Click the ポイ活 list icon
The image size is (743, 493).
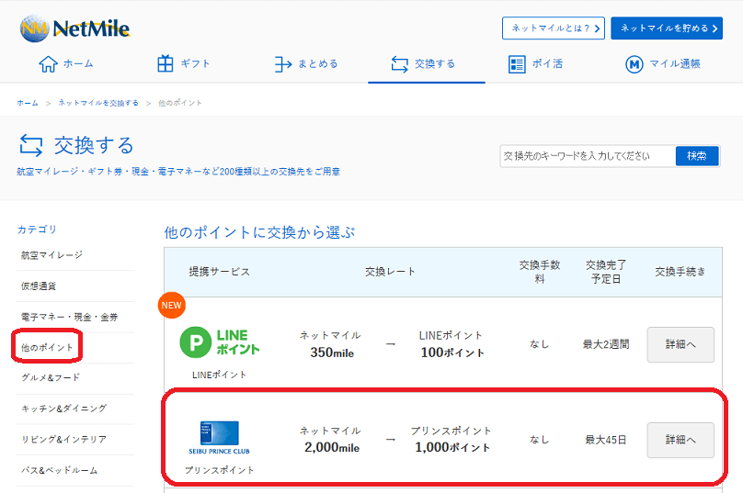click(x=517, y=64)
